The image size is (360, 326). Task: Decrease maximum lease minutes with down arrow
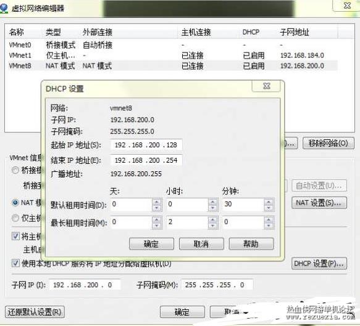(x=269, y=226)
